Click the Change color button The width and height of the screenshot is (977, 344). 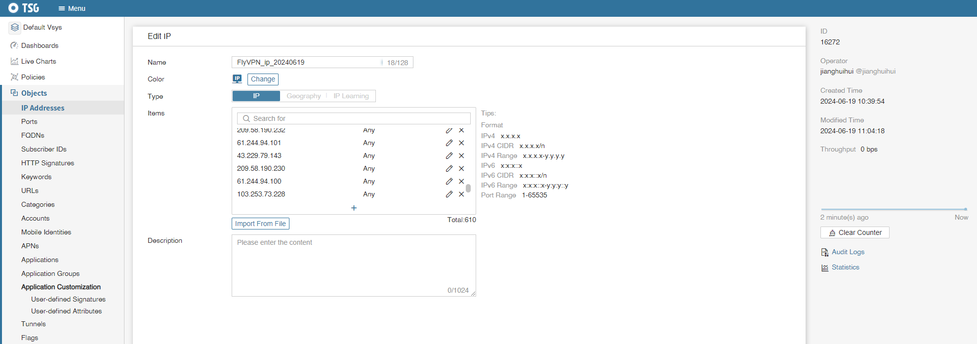click(x=263, y=79)
